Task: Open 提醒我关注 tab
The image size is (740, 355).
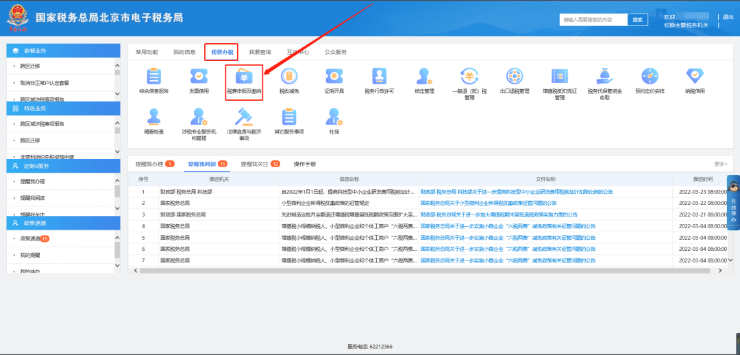Action: click(x=260, y=164)
